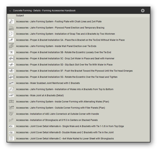The height and width of the screenshot is (149, 157).
Task: Open thumbnail for Installation of Snap Ties row
Action: [11, 34]
